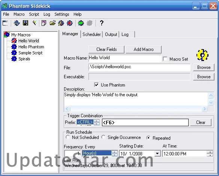
Task: Open the Log menu
Action: 46,14
